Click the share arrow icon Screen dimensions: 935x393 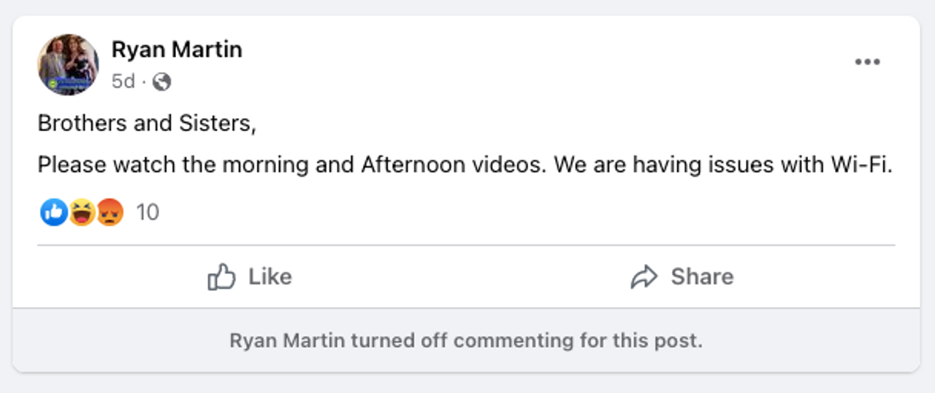click(x=644, y=277)
